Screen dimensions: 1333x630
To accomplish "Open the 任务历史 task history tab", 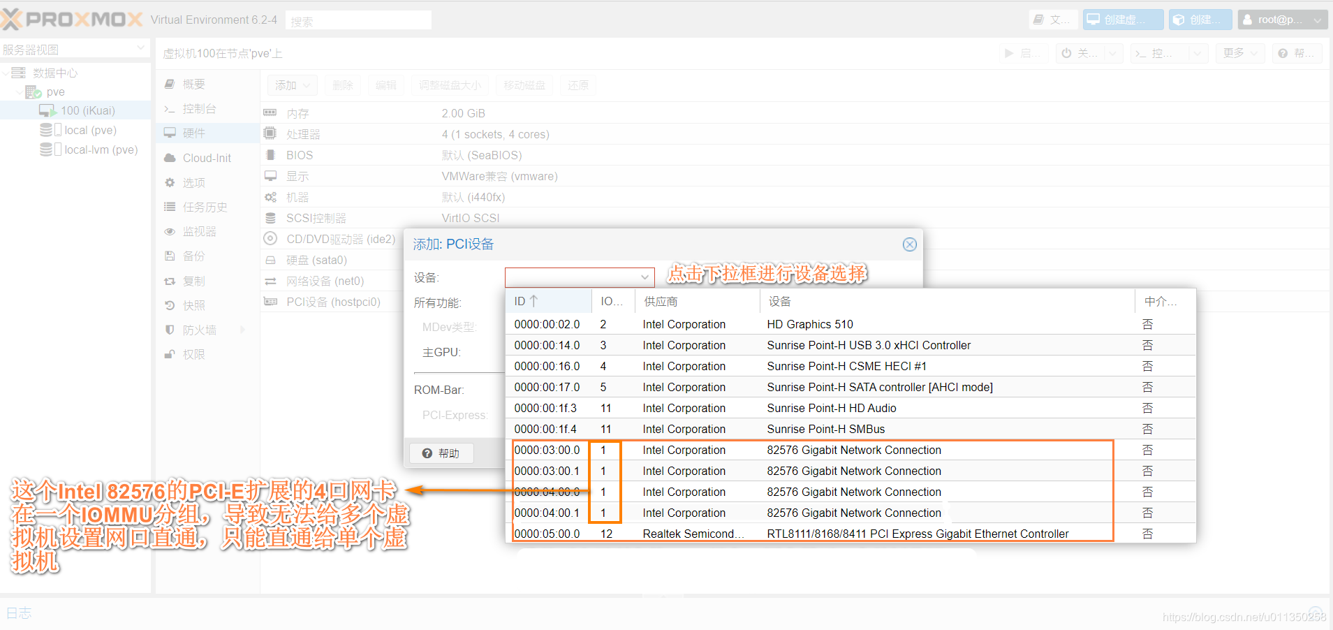I will coord(207,207).
